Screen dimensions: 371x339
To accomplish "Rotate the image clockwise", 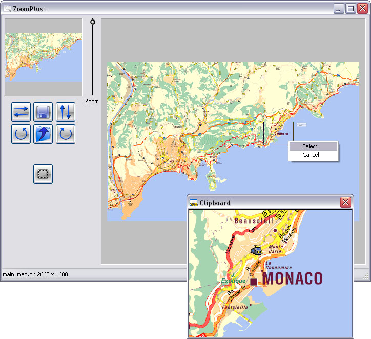I will click(66, 134).
